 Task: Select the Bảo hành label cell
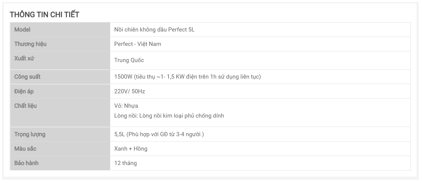click(x=60, y=163)
